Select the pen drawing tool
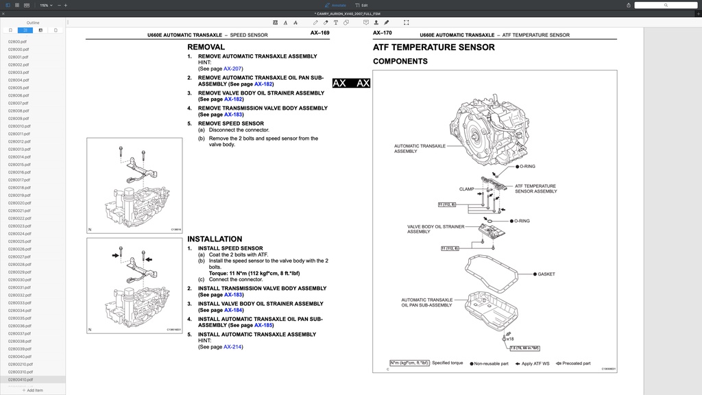 (315, 23)
